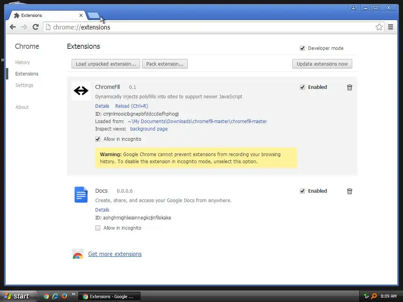Open Docs Details link

tap(102, 210)
